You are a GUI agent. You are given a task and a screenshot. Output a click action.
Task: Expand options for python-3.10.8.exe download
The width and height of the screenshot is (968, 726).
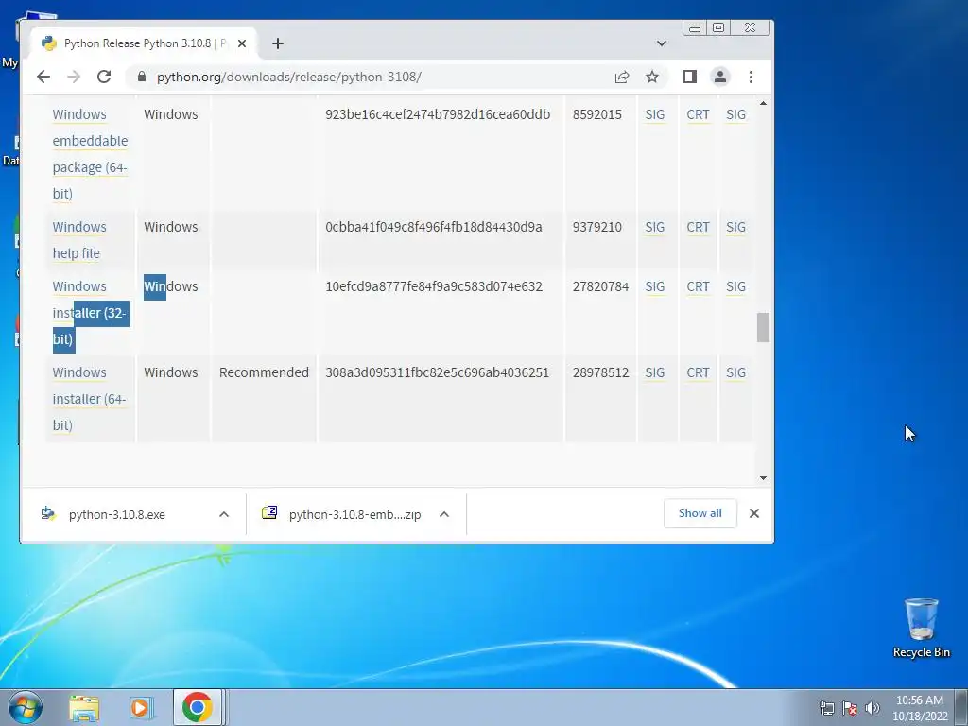coord(224,514)
